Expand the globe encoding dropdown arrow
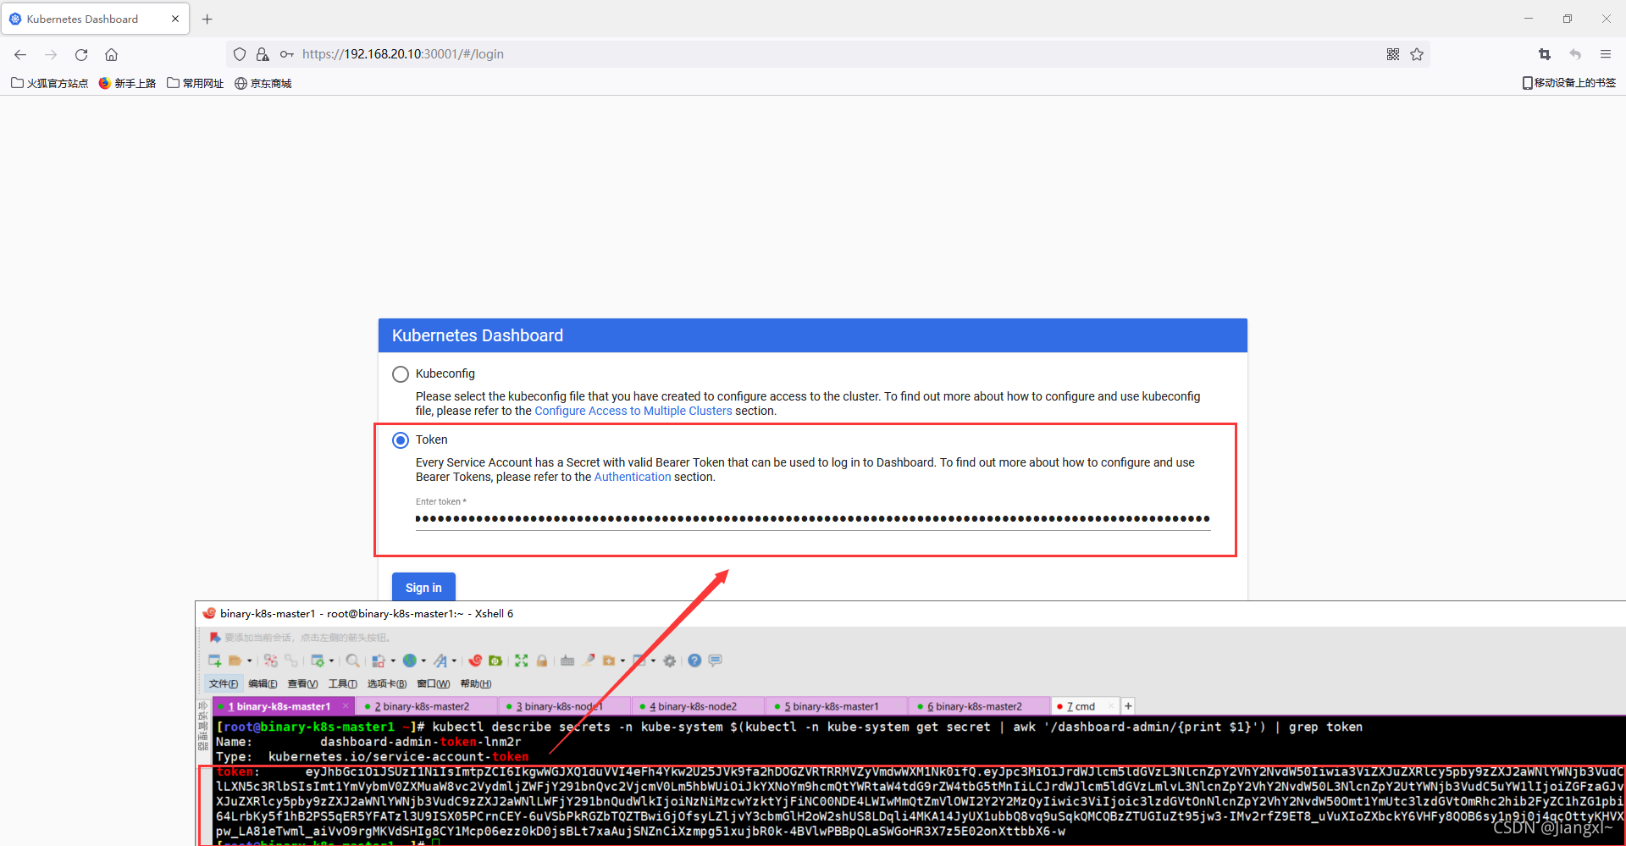The image size is (1626, 846). click(423, 661)
